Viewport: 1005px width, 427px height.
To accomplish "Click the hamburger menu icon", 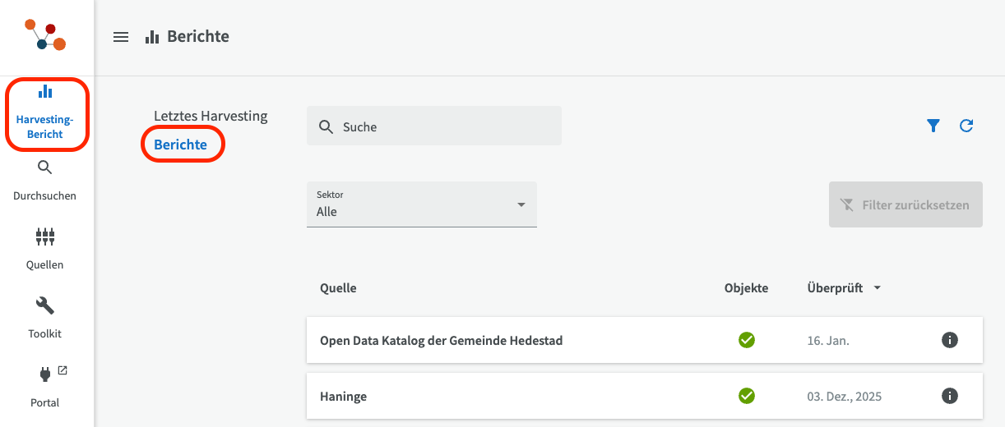I will 121,37.
